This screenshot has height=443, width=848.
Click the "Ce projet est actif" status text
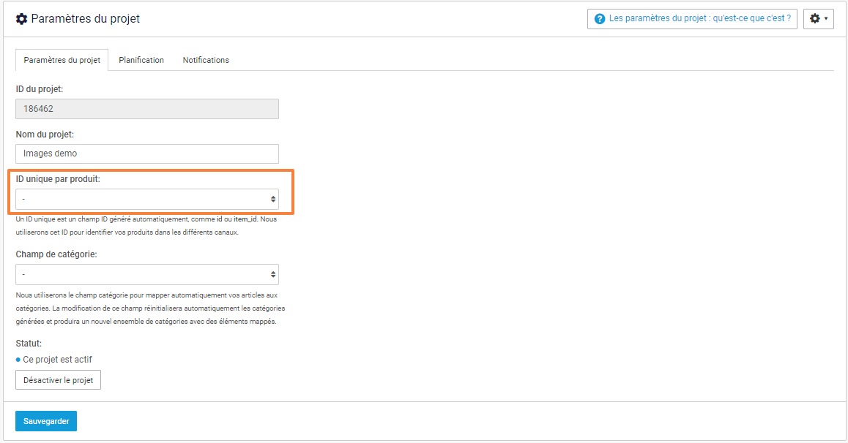point(58,360)
